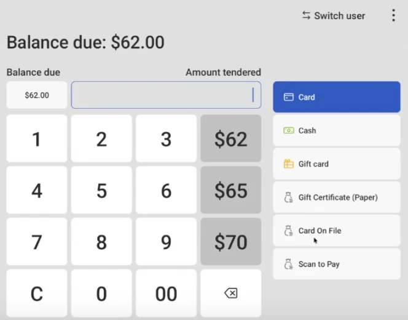Tap the double zero 00 key

(x=166, y=293)
